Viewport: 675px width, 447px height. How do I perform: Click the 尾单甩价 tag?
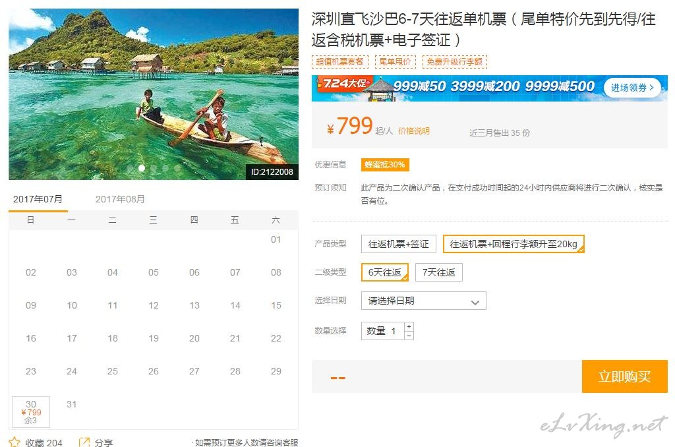[396, 61]
